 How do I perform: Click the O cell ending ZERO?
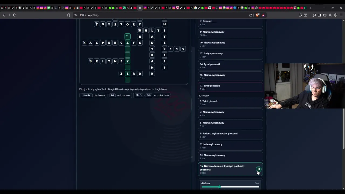pyautogui.click(x=140, y=74)
